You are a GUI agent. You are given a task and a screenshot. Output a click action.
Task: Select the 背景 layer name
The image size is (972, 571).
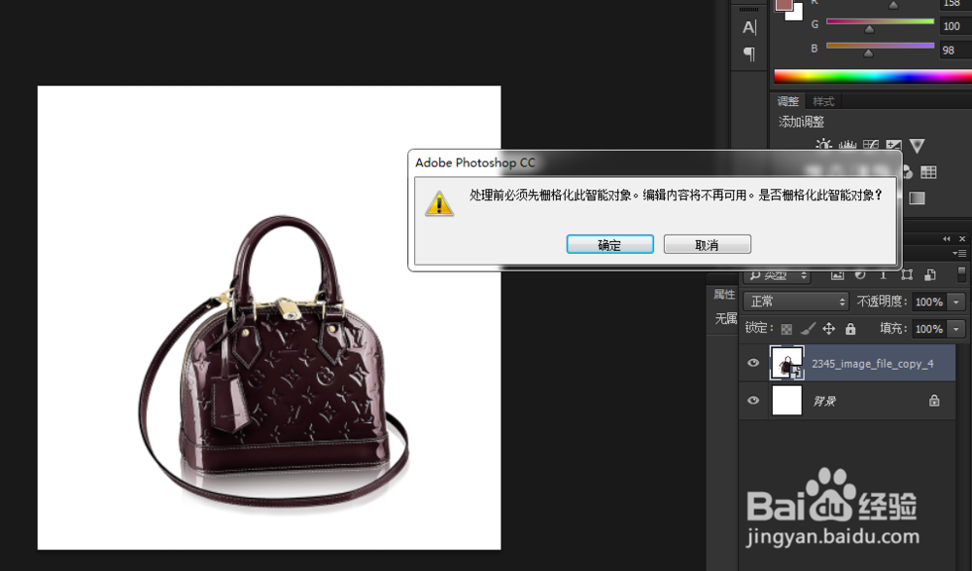point(824,401)
